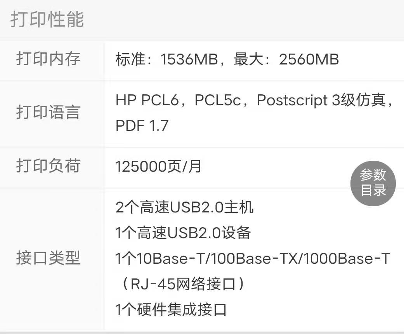Tap the 1个硬件集成接口 line

pyautogui.click(x=171, y=310)
